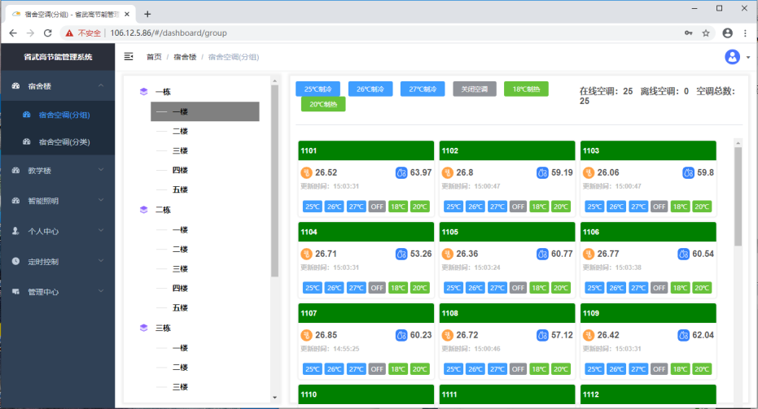Click the 一栋 building layers icon

coord(143,91)
